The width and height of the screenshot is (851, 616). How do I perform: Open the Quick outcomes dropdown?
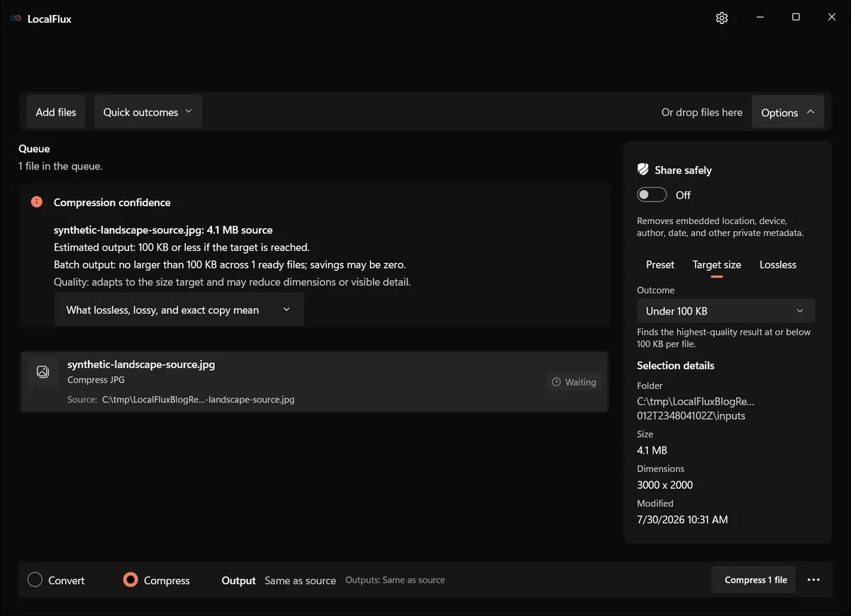click(148, 112)
